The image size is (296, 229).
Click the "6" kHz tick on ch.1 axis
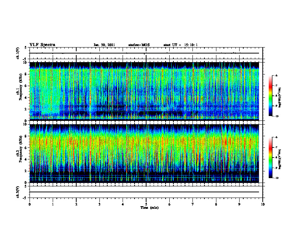pyautogui.click(x=27, y=86)
